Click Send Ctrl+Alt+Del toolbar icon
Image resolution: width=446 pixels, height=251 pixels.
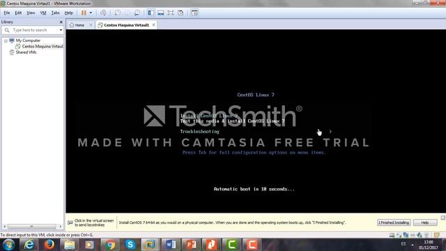103,13
